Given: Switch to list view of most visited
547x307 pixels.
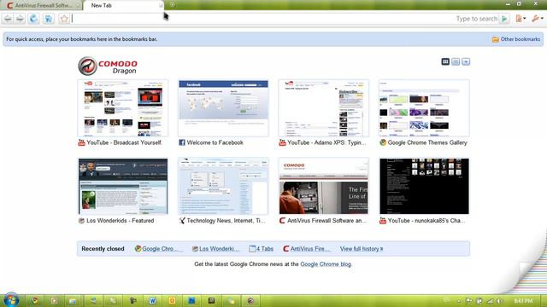Looking at the screenshot, I should coord(456,61).
